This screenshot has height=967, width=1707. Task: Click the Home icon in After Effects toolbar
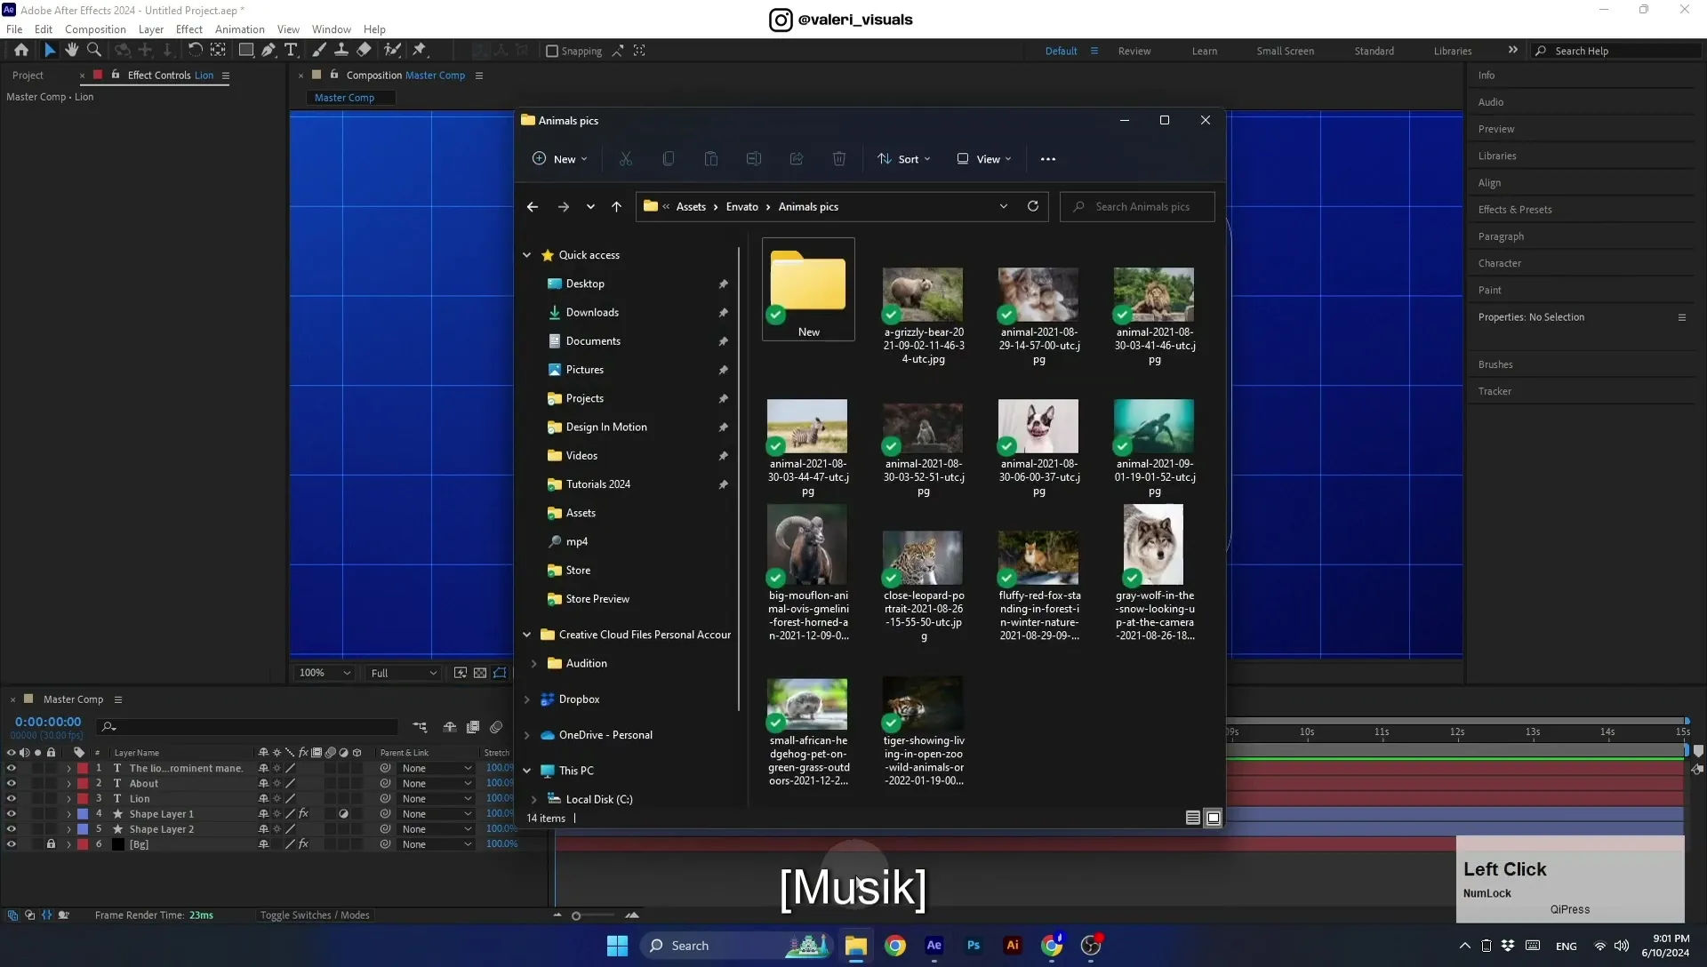[21, 51]
